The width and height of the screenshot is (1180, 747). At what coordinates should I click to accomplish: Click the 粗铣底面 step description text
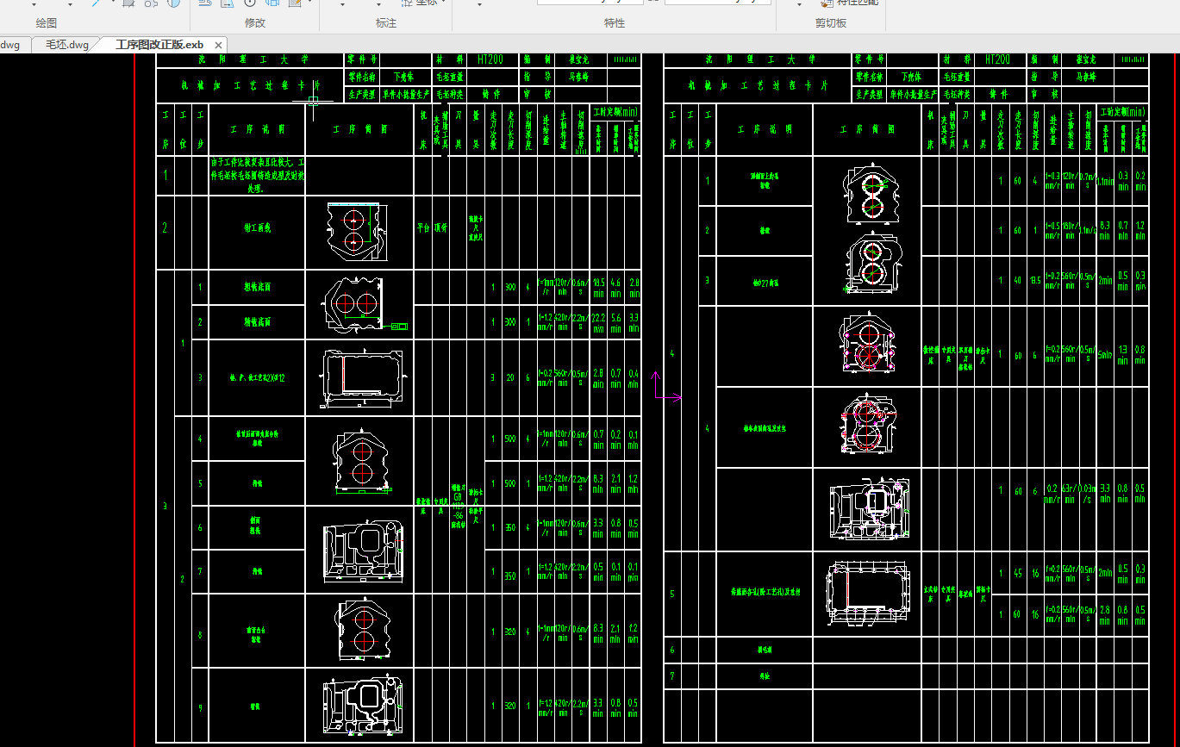[258, 287]
